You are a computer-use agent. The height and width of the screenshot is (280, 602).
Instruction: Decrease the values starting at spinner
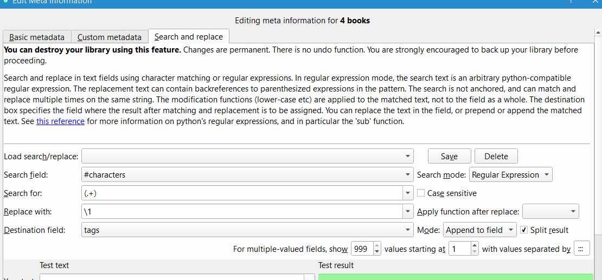click(475, 252)
